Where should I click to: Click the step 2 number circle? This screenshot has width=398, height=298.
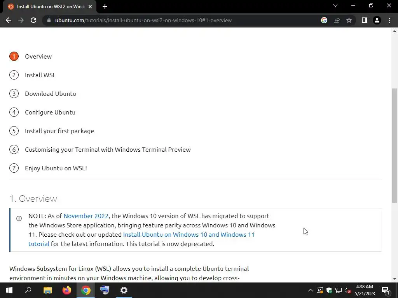pos(14,75)
